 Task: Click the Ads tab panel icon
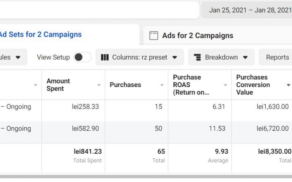click(x=154, y=36)
